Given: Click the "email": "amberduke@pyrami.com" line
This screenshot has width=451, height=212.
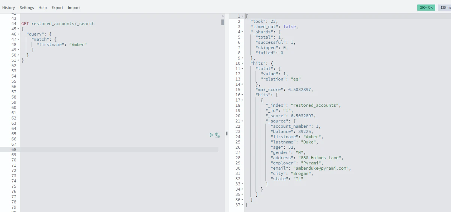Looking at the screenshot, I should (311, 168).
